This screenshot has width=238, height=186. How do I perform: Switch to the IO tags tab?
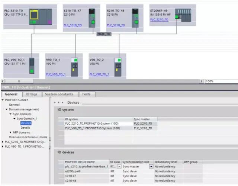point(31,94)
